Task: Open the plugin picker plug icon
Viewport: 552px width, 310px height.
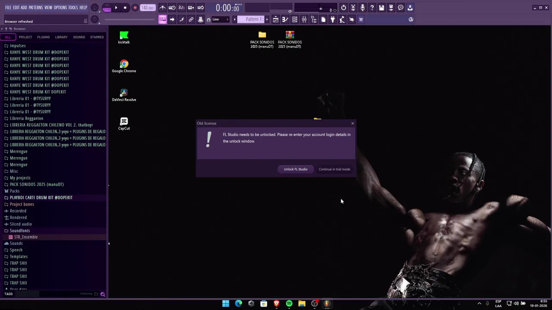Action: pos(332,19)
